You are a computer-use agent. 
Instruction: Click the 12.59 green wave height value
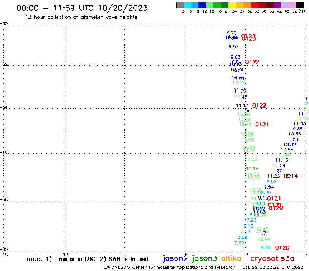coord(302,118)
